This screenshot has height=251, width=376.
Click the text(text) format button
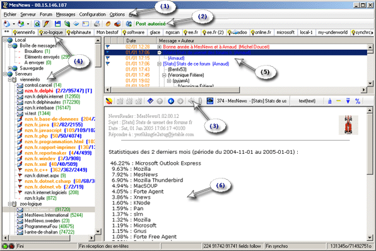point(307,101)
